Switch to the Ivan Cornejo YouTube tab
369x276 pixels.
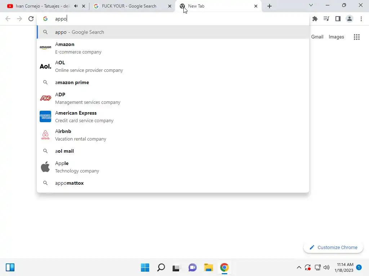tap(43, 6)
